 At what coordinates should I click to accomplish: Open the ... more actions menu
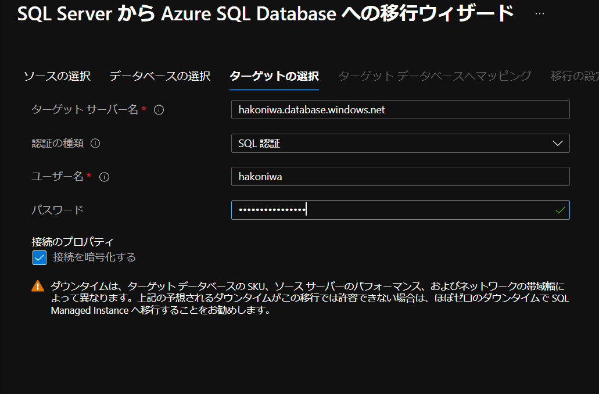point(539,14)
